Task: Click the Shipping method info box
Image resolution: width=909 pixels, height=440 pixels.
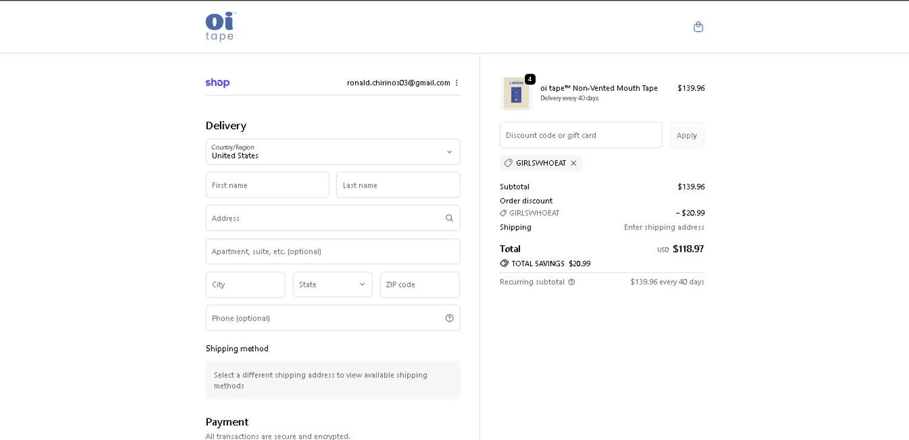Action: click(333, 380)
